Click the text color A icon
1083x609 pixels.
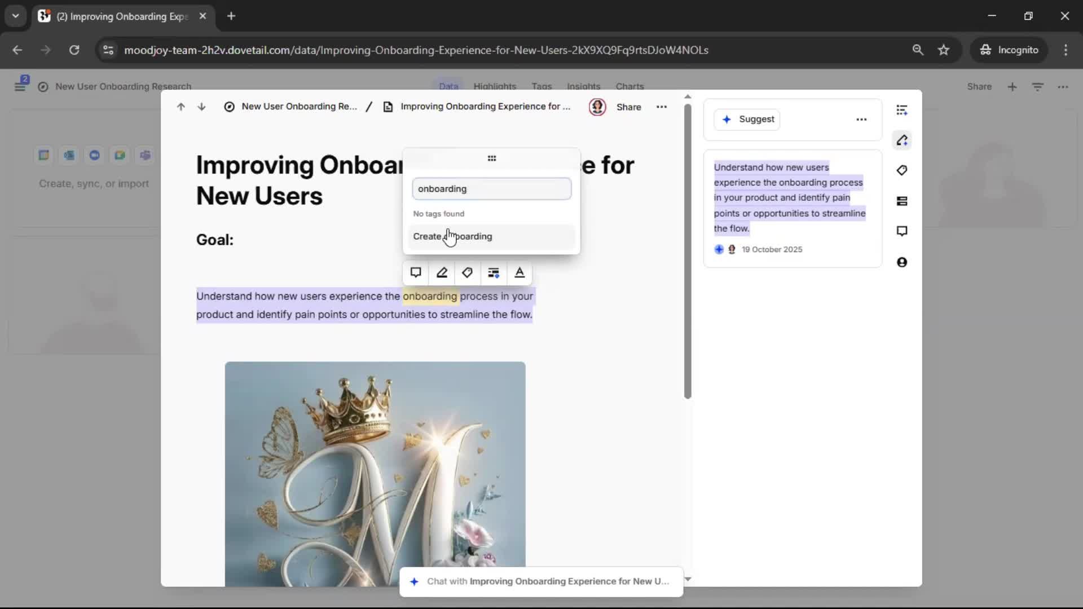pyautogui.click(x=520, y=273)
